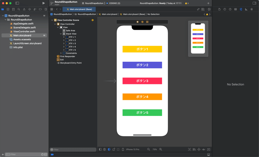The height and width of the screenshot is (157, 259).
Task: Expand ボタン1 in document outline
Action: point(64,37)
